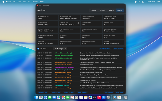Image resolution: width=162 pixels, height=101 pixels.
Task: Click the Debounce Delay value 0.33
Action: (105, 25)
